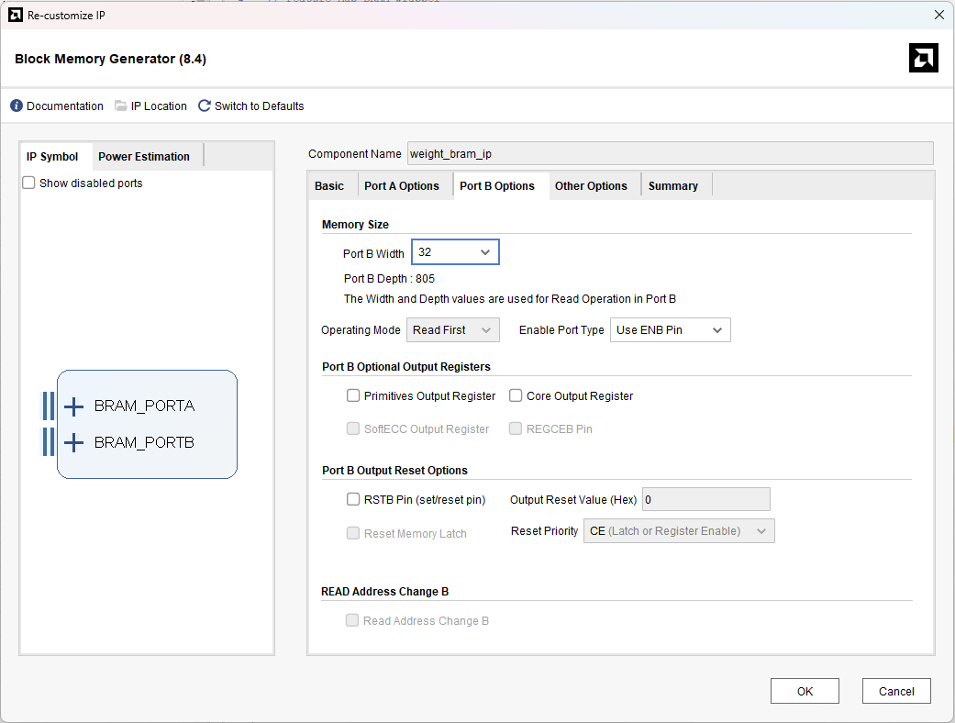Expand the Enable Port Type dropdown

pyautogui.click(x=670, y=330)
